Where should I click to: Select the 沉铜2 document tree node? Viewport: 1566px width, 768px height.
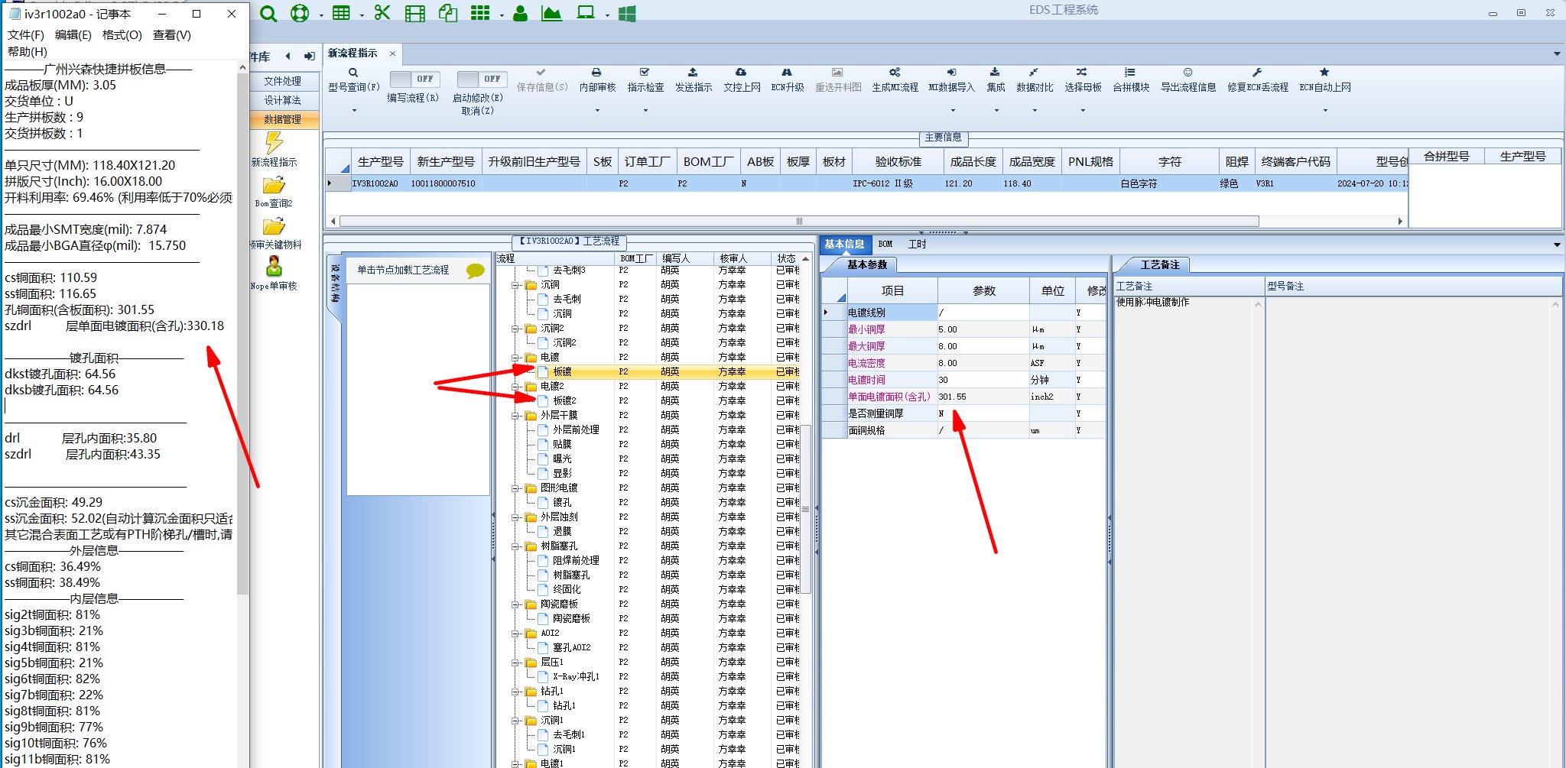point(564,343)
